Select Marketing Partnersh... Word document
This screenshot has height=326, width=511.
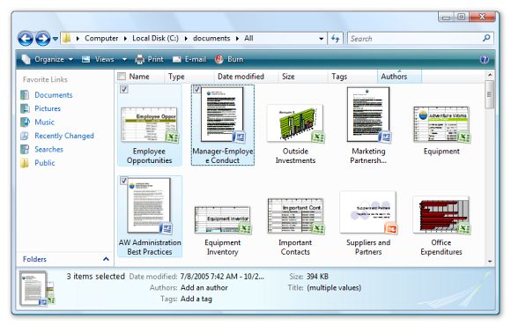pyautogui.click(x=368, y=125)
